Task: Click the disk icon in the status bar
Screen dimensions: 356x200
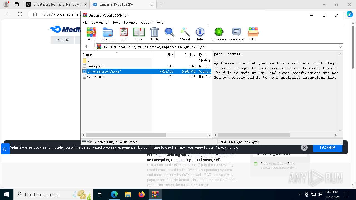Action: pyautogui.click(x=84, y=142)
